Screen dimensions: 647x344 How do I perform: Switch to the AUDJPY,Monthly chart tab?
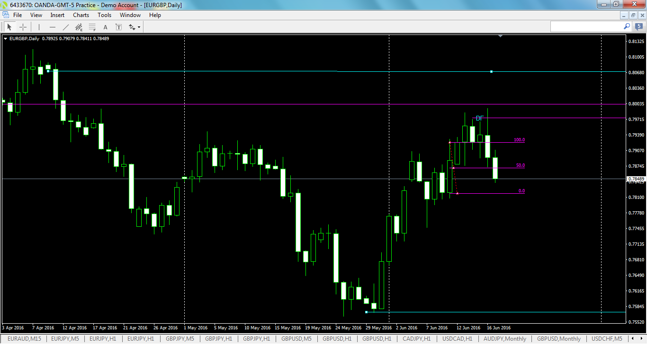[505, 339]
